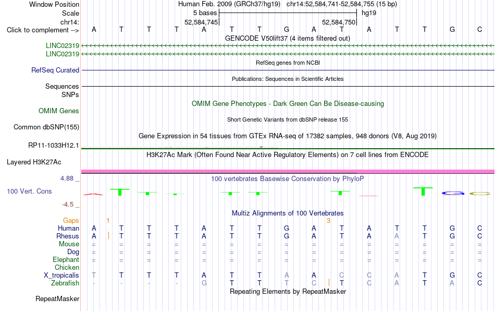495x311 pixels.
Task: Click 'Repeating Elements by RepeatMasker' title
Action: pos(288,291)
